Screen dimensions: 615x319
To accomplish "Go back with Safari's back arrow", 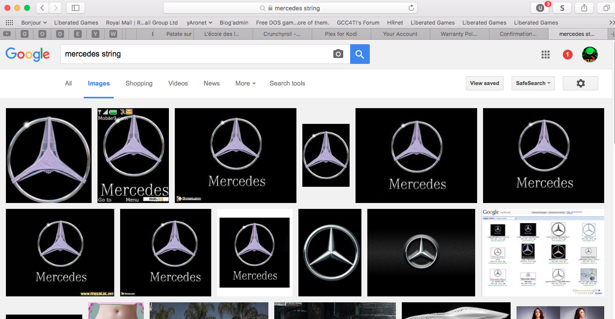I will [42, 8].
